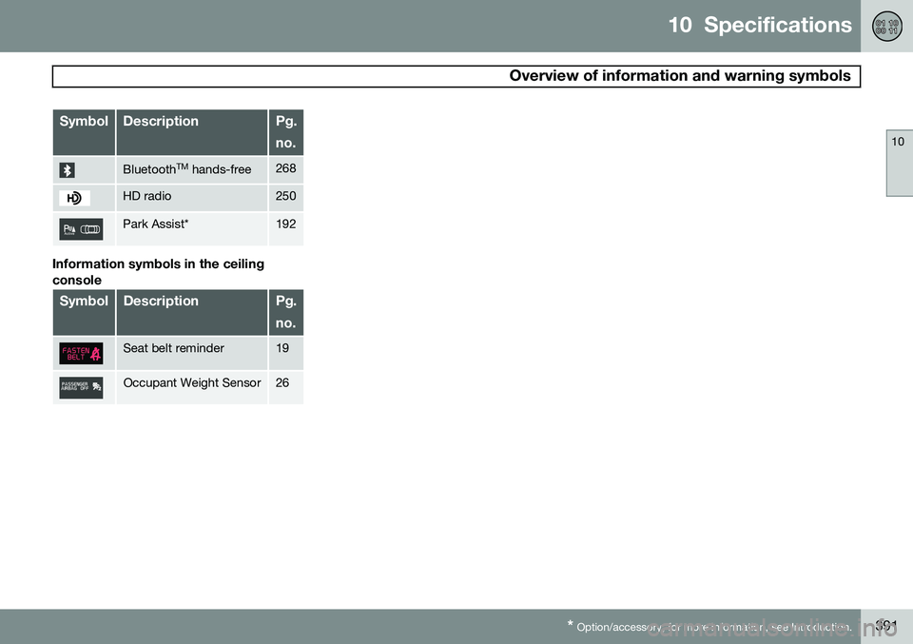913x644 pixels.
Task: Click the 10 Specifications chapter title
Action: (x=760, y=25)
